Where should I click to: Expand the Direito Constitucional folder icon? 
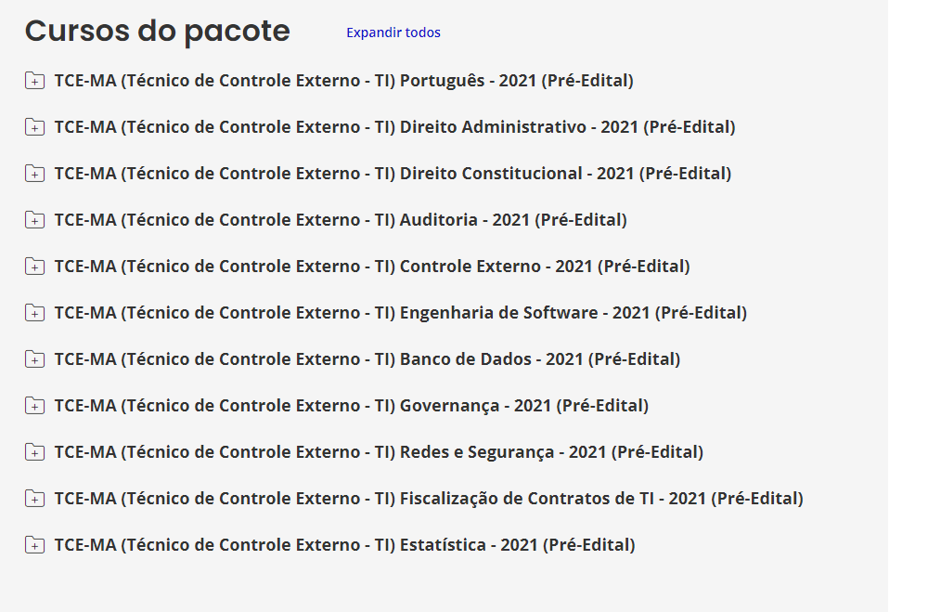[34, 173]
